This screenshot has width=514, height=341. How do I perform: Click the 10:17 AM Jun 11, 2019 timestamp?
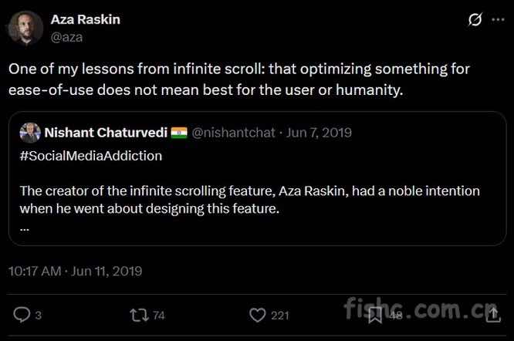[75, 271]
